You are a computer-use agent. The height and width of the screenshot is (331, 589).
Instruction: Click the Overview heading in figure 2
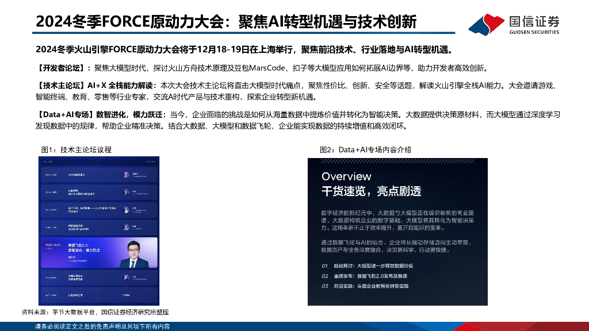[346, 176]
